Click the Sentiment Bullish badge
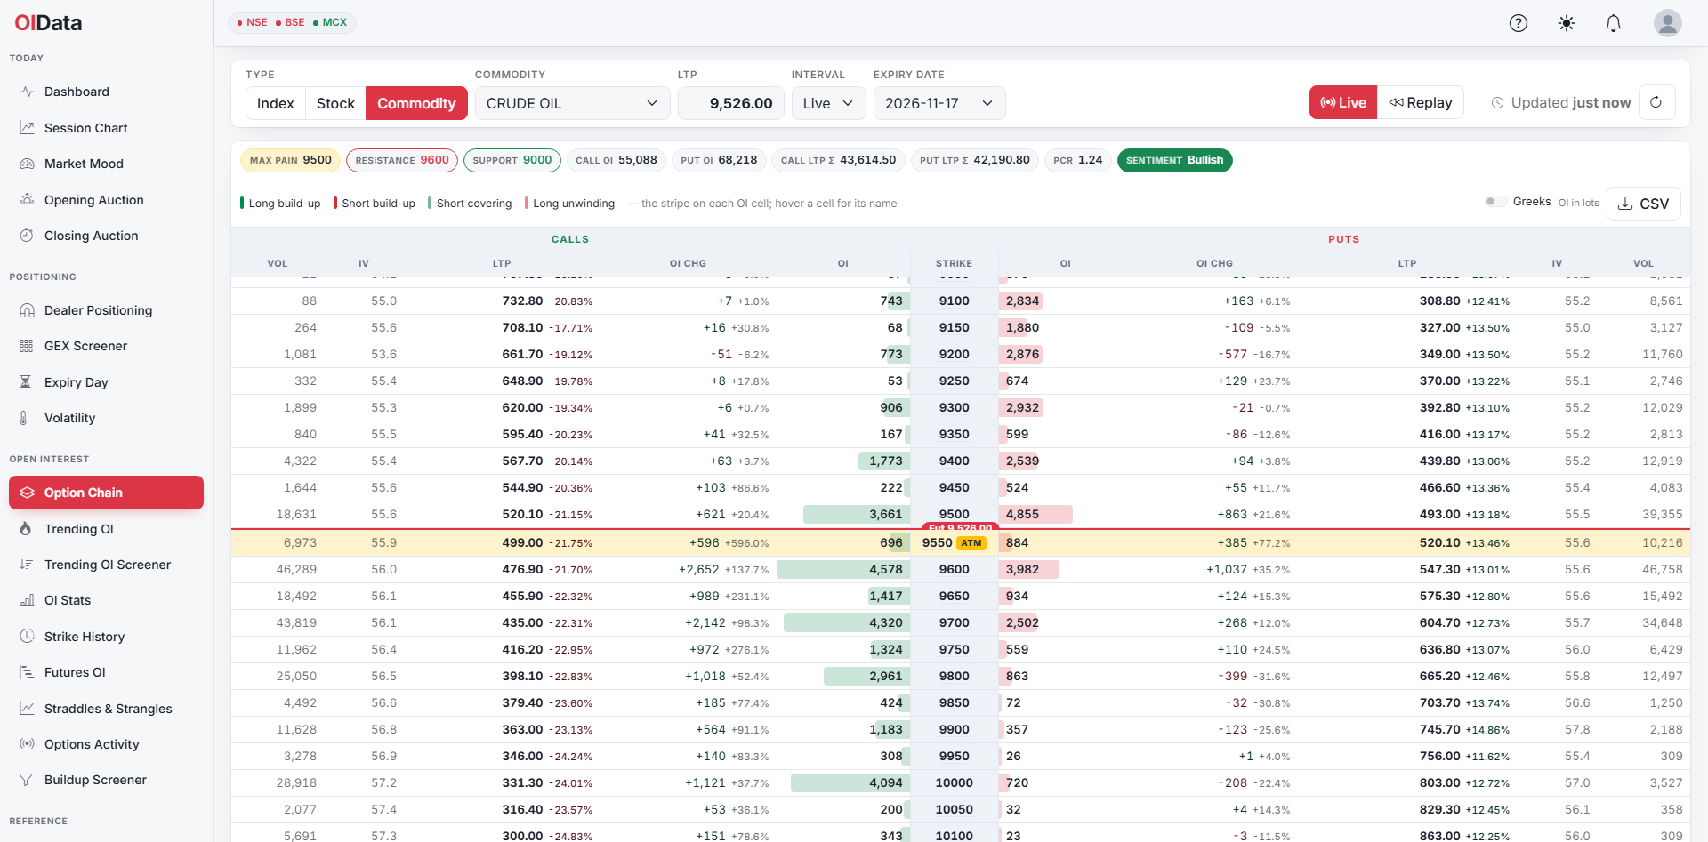Screen dimensions: 1708x842 coord(1174,160)
